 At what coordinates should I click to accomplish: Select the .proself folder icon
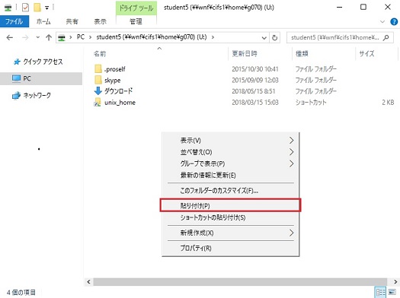[x=98, y=68]
